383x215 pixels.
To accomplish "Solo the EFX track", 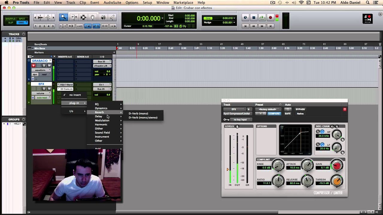I will pyautogui.click(x=44, y=89).
